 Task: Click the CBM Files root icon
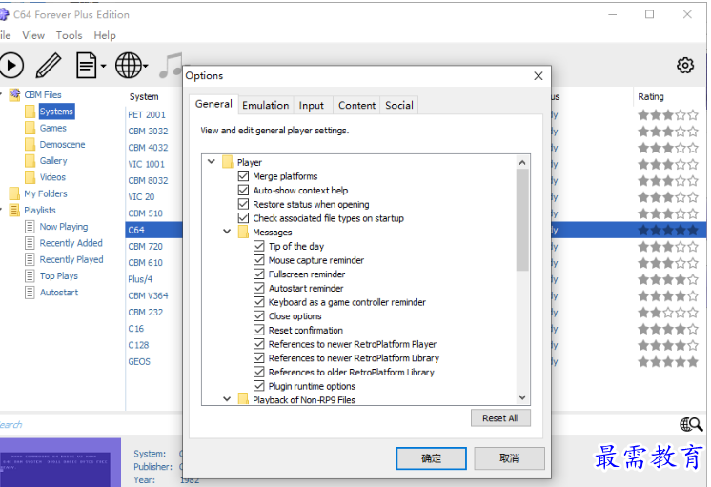click(x=15, y=94)
